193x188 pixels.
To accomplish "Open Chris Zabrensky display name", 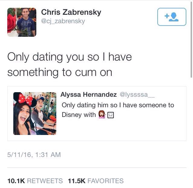I will [x=71, y=12].
